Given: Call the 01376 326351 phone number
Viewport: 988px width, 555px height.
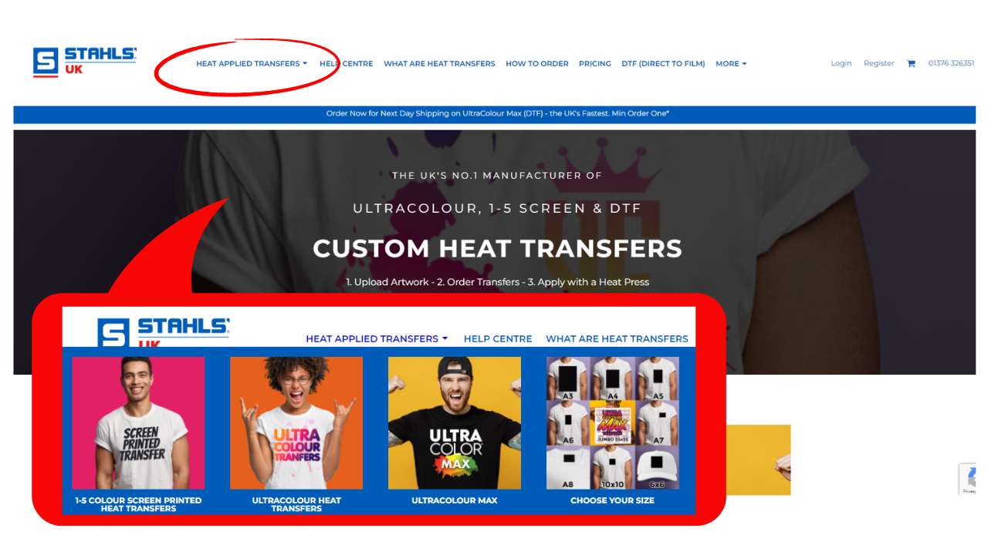Looking at the screenshot, I should 951,63.
